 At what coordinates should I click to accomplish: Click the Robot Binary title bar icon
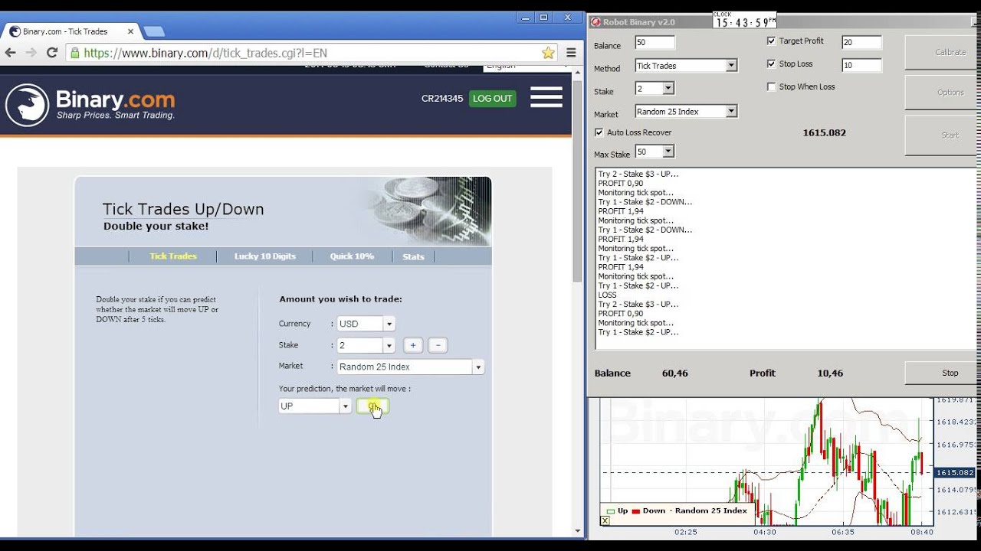click(x=595, y=22)
